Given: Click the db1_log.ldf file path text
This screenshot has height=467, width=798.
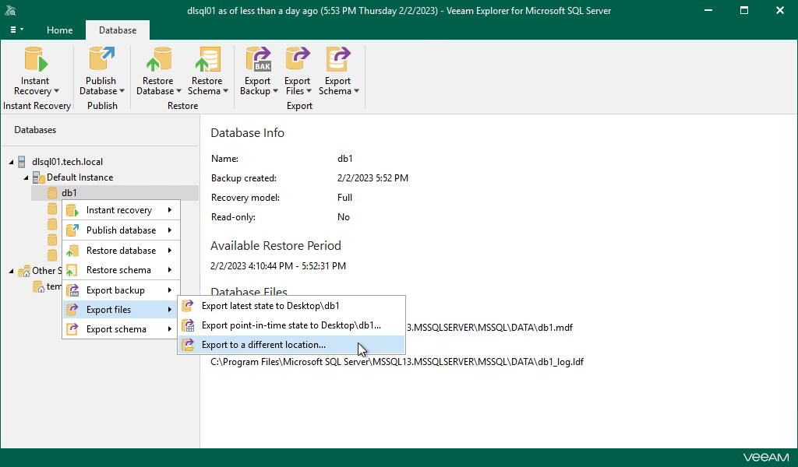Looking at the screenshot, I should 397,362.
